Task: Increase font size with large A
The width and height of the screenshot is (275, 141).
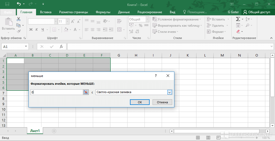Action: click(73, 22)
